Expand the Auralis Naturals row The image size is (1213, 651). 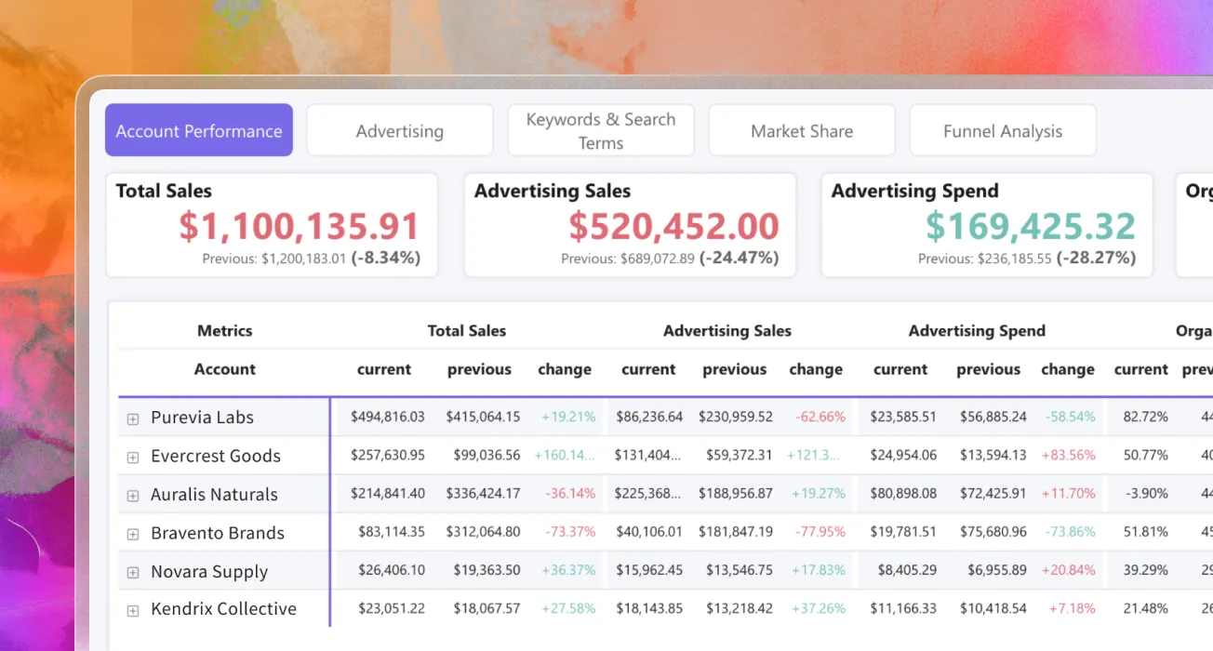[x=133, y=496]
